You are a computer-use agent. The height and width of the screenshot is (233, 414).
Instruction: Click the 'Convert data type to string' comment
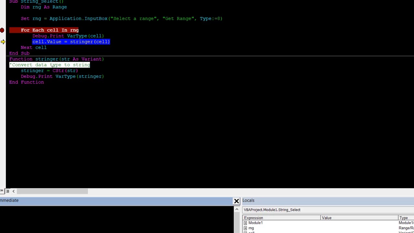(x=50, y=65)
